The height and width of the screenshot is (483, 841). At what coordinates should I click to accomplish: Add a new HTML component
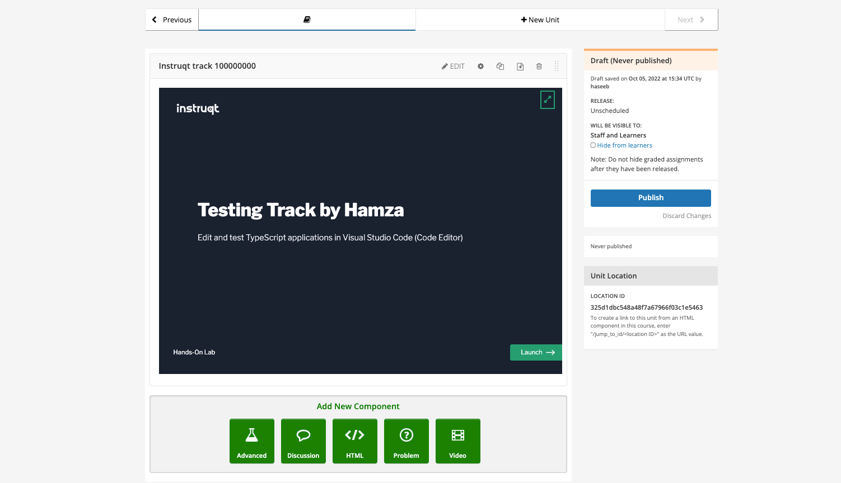(x=354, y=441)
